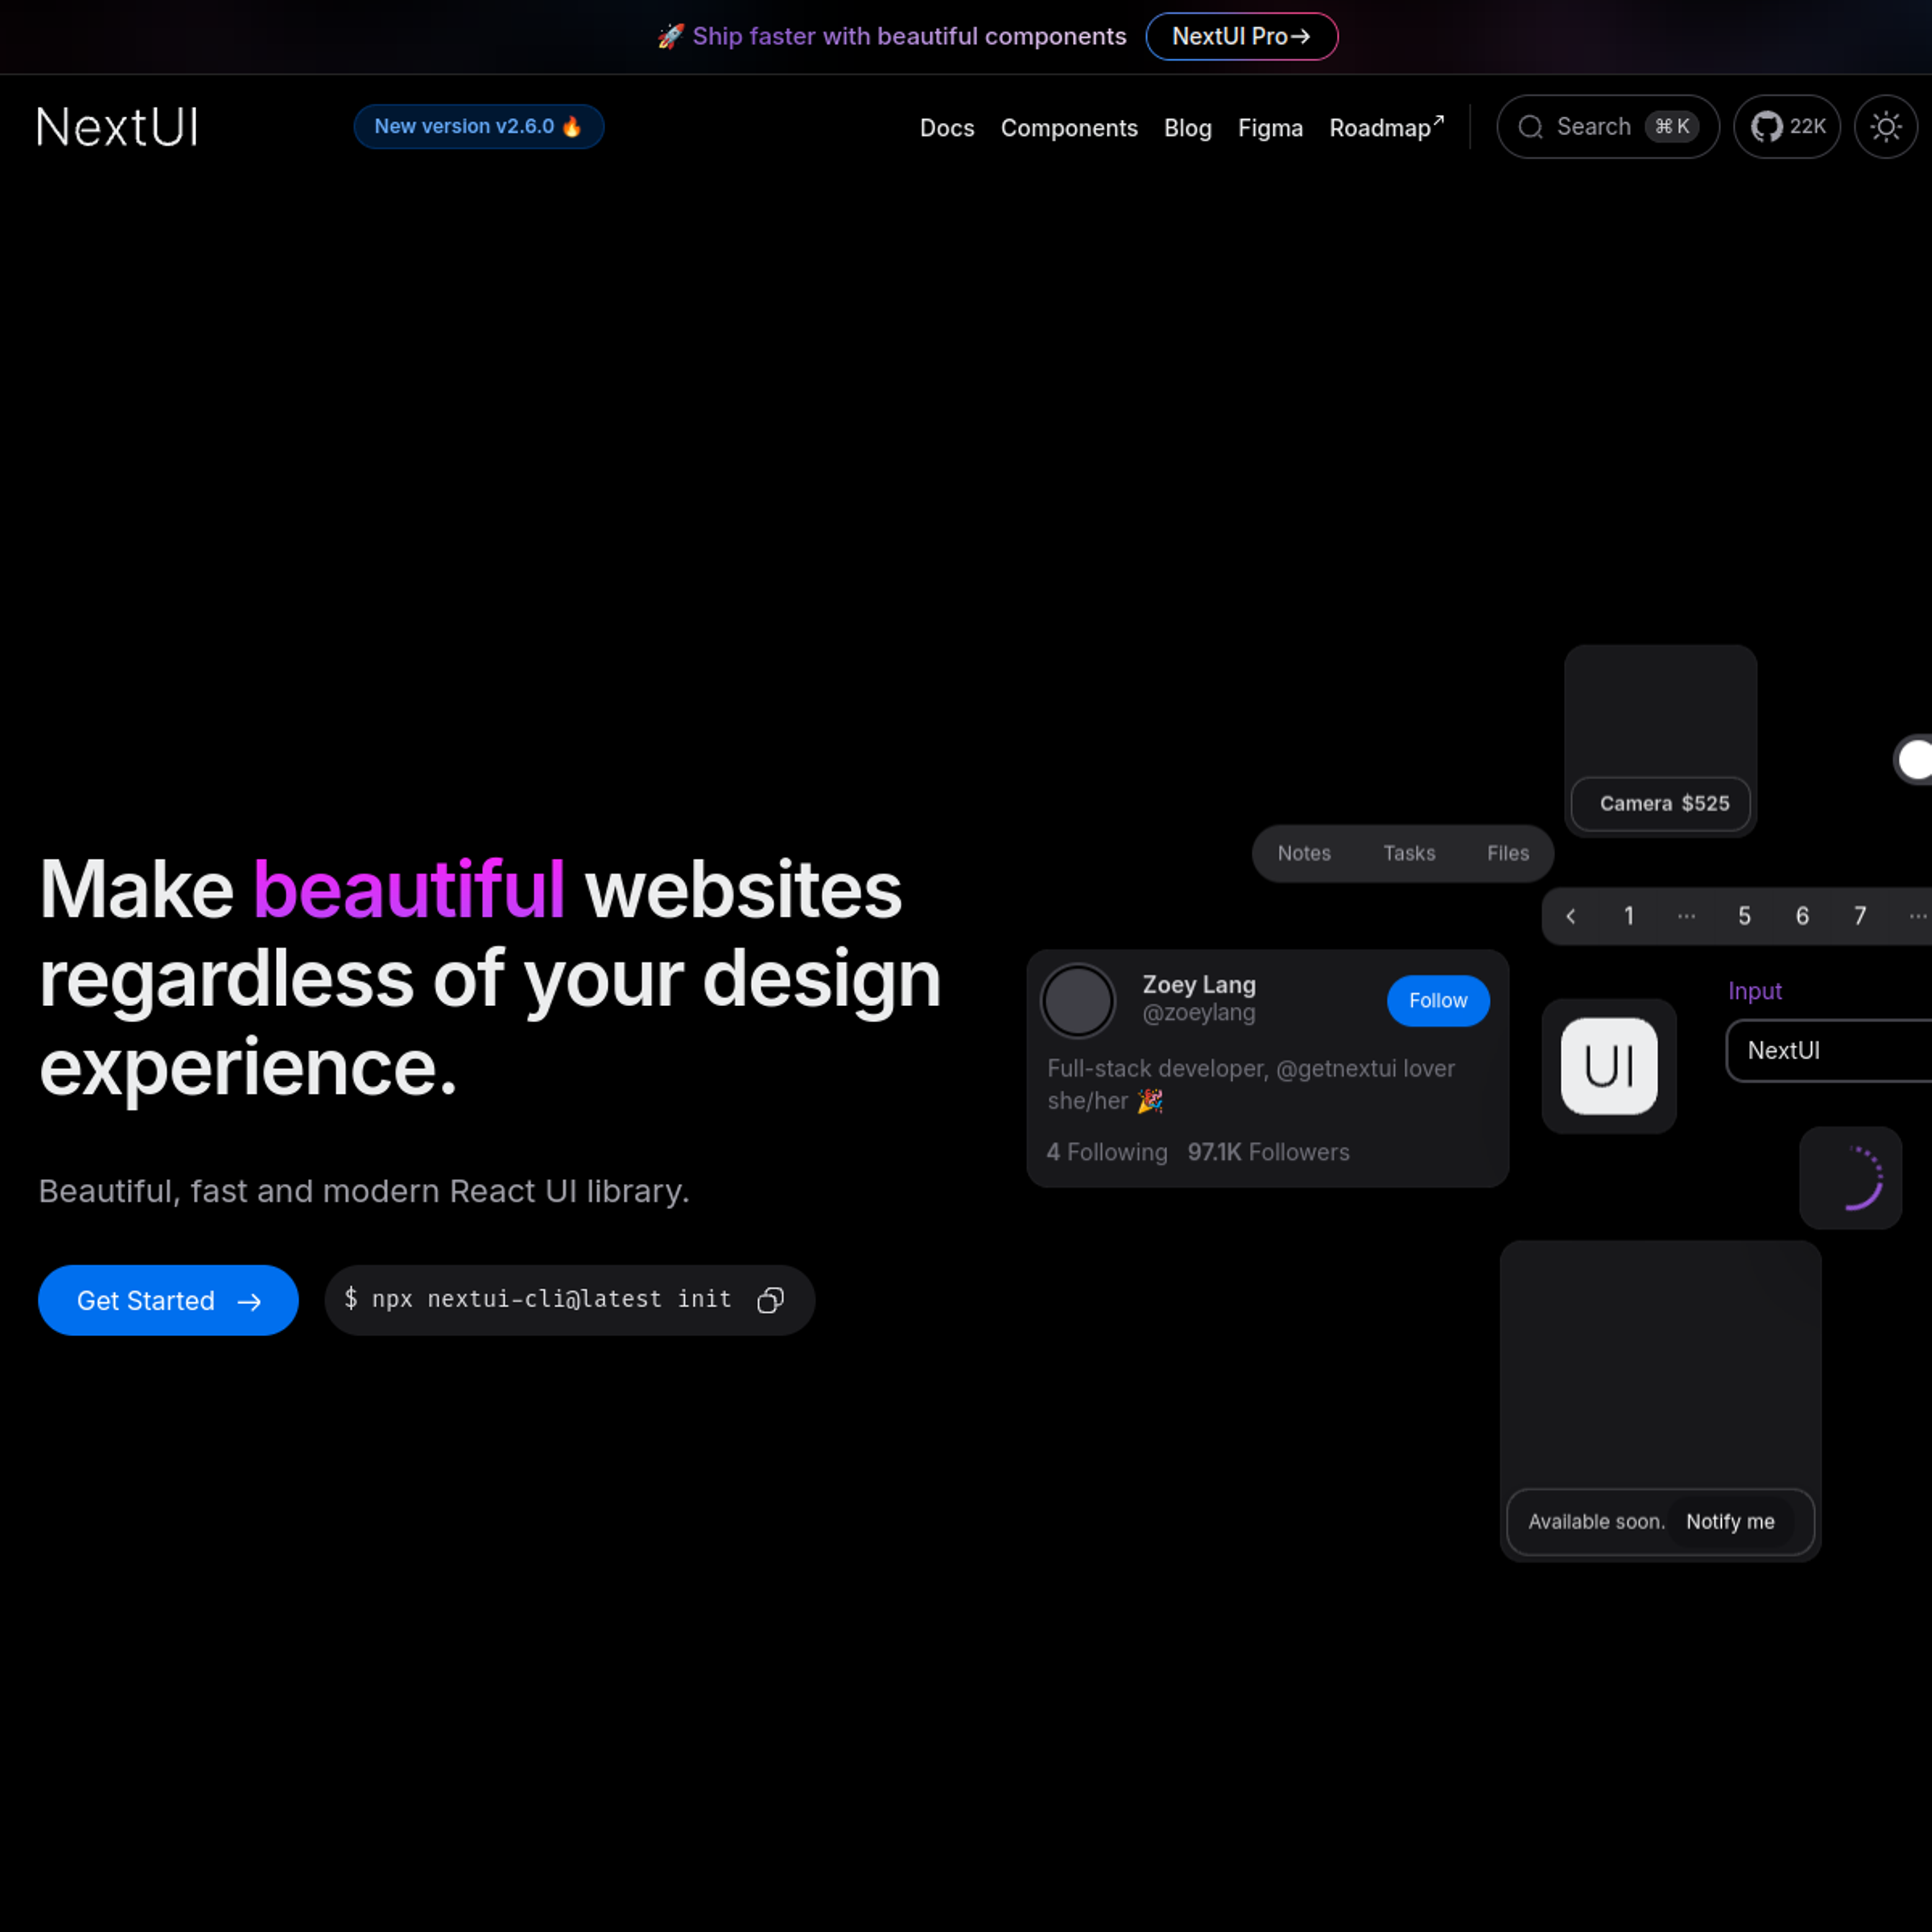Click the first pagination ellipsis
The image size is (1932, 1932).
[1687, 916]
